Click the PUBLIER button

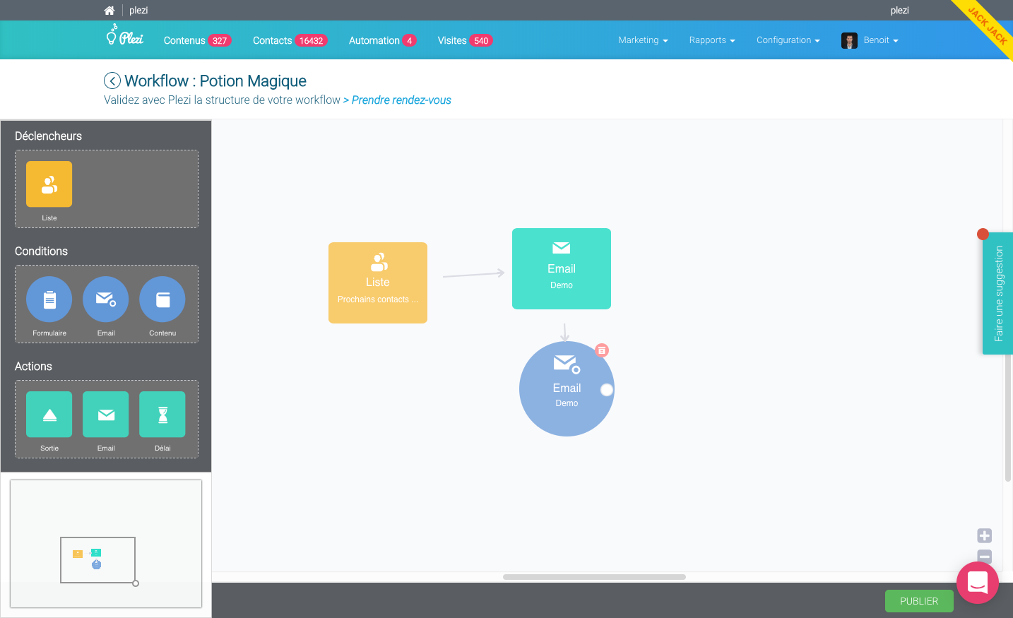tap(919, 601)
